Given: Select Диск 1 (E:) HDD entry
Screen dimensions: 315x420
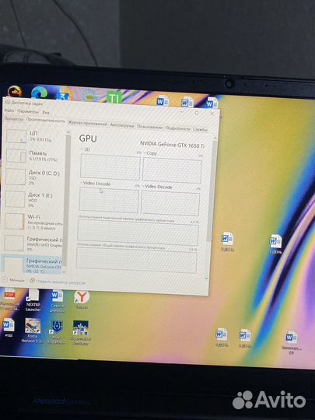Looking at the screenshot, I should coord(33,200).
